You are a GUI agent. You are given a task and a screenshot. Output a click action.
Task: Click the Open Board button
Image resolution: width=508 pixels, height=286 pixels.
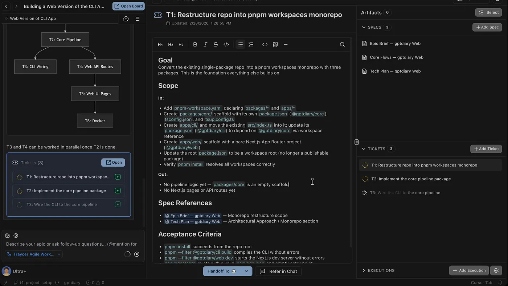128,6
